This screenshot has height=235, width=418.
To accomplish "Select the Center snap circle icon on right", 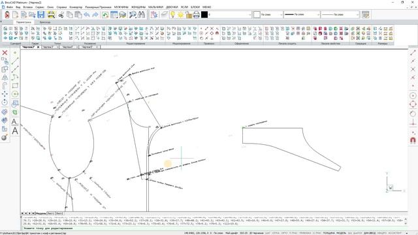I will pyautogui.click(x=413, y=96).
